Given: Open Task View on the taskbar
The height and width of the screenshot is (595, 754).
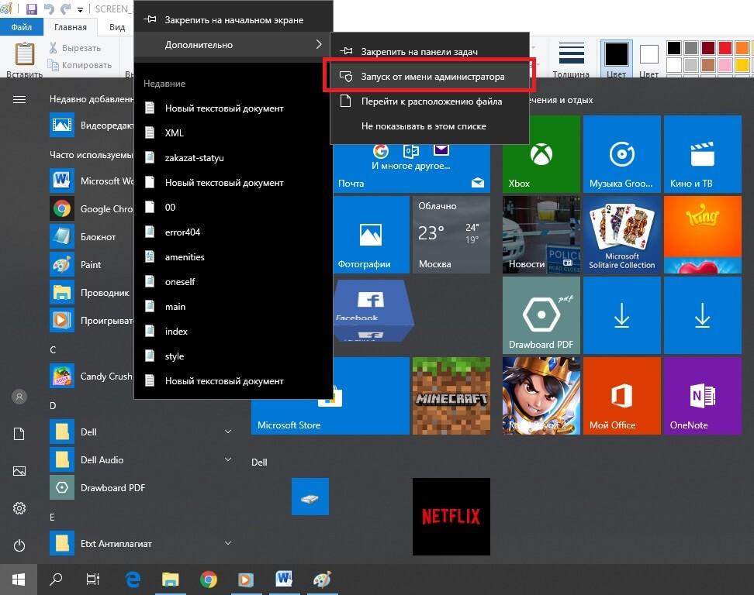Looking at the screenshot, I should coord(93,580).
